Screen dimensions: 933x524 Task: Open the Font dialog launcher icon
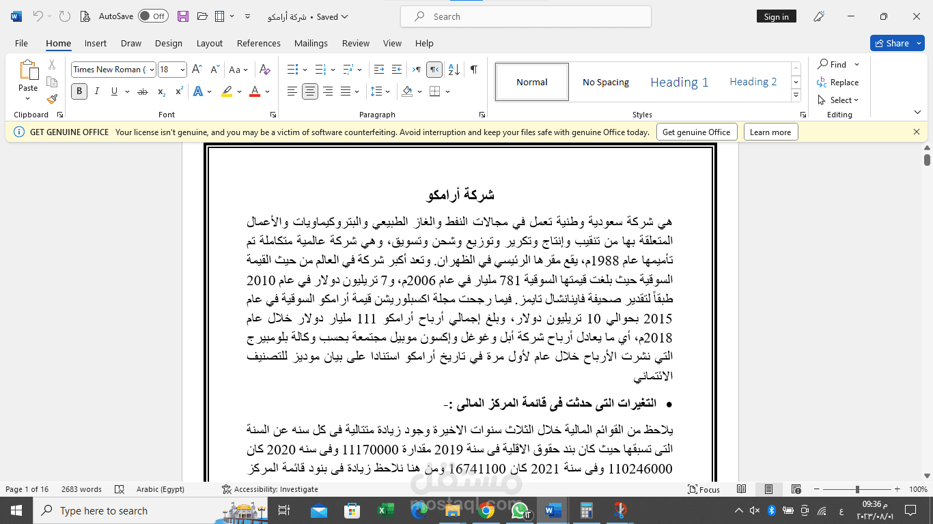coord(273,115)
